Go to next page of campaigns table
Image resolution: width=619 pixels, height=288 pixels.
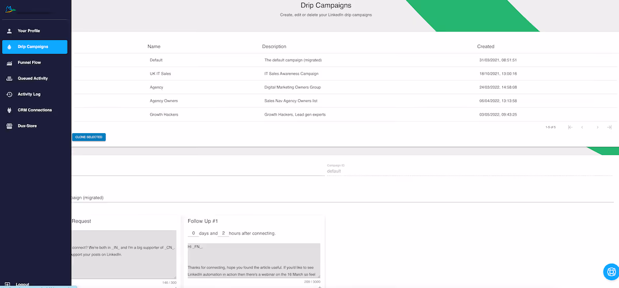[597, 127]
